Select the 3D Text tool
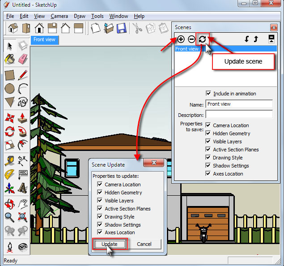The image size is (284, 266). point(23,188)
